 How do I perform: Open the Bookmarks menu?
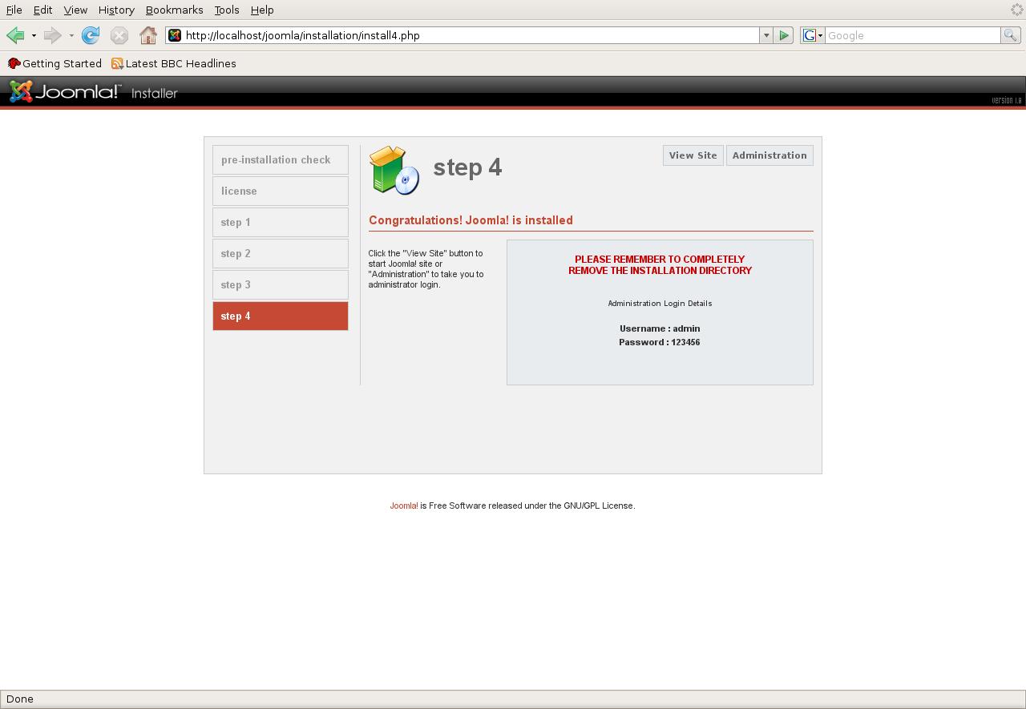click(x=174, y=10)
